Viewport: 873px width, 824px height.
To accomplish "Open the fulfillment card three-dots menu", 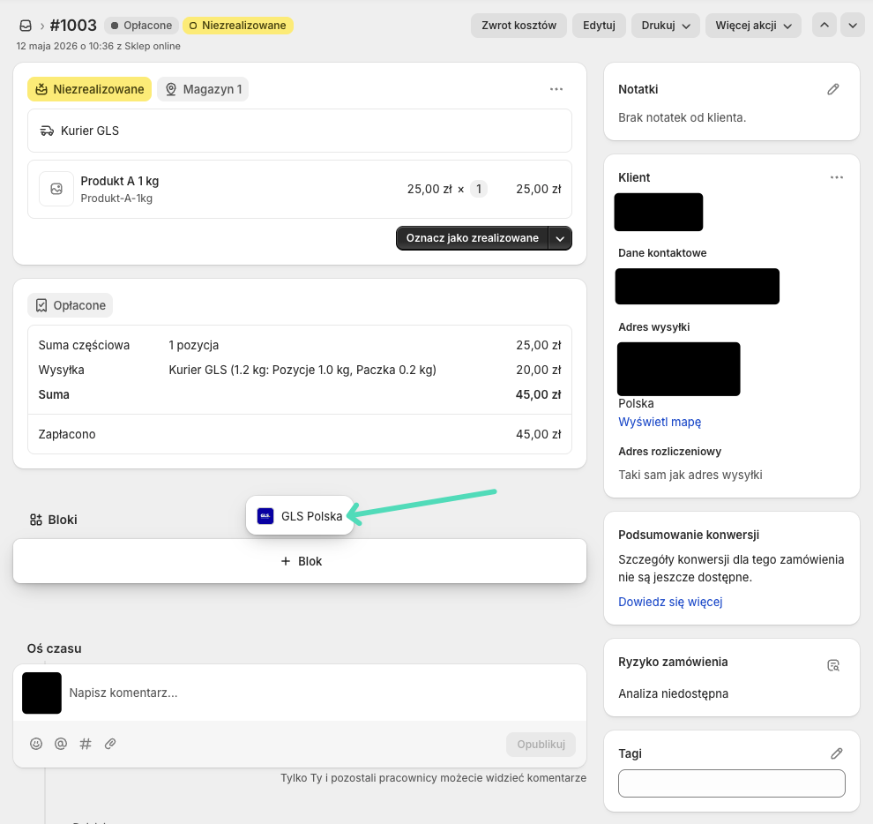I will [x=556, y=89].
